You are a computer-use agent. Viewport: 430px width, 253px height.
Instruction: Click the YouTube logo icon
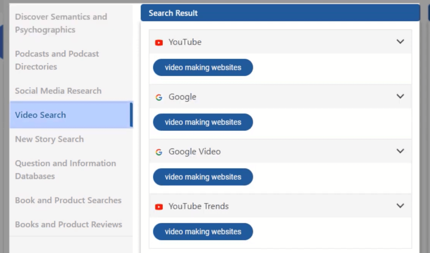159,42
